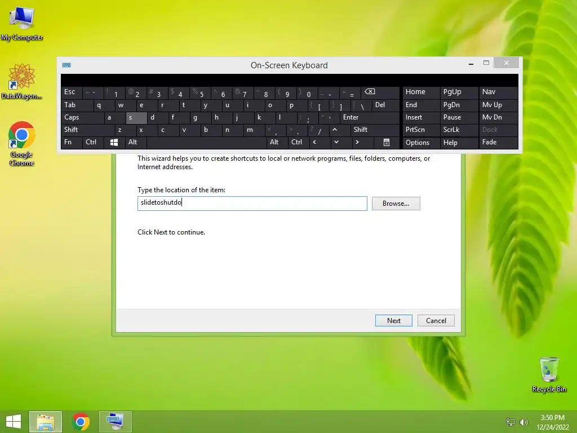Click the Tab key
577x433 pixels.
pyautogui.click(x=77, y=105)
